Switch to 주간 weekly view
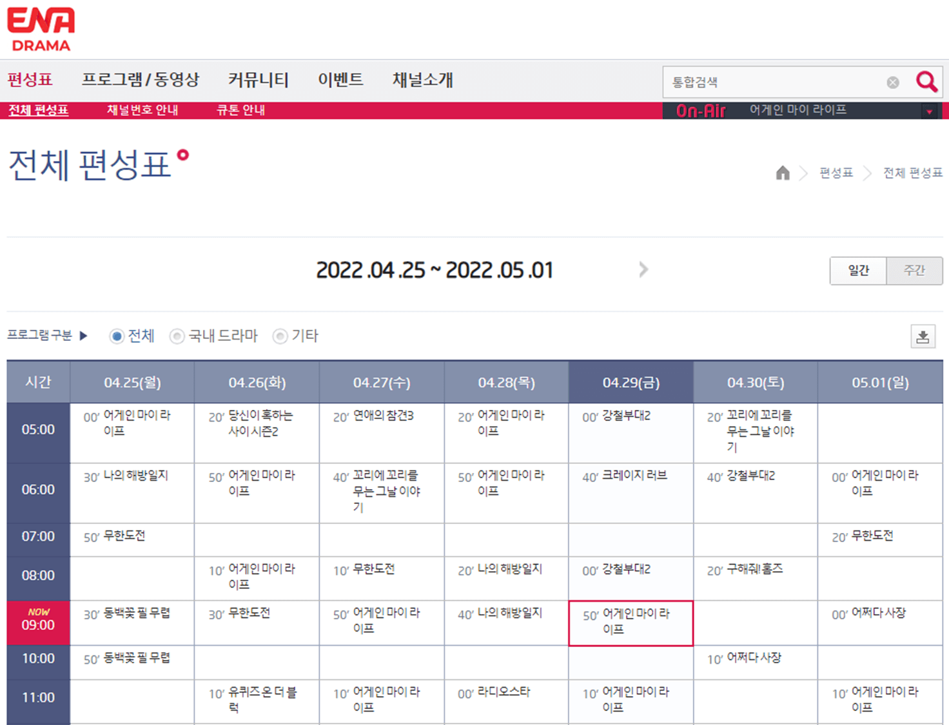949x725 pixels. click(x=915, y=271)
